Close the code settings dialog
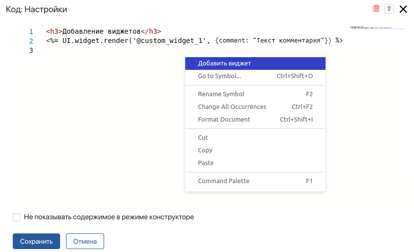414x252 pixels. point(403,9)
